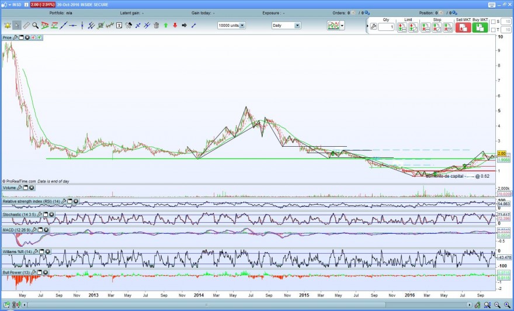Insert a green up arrow marker

click(x=166, y=25)
